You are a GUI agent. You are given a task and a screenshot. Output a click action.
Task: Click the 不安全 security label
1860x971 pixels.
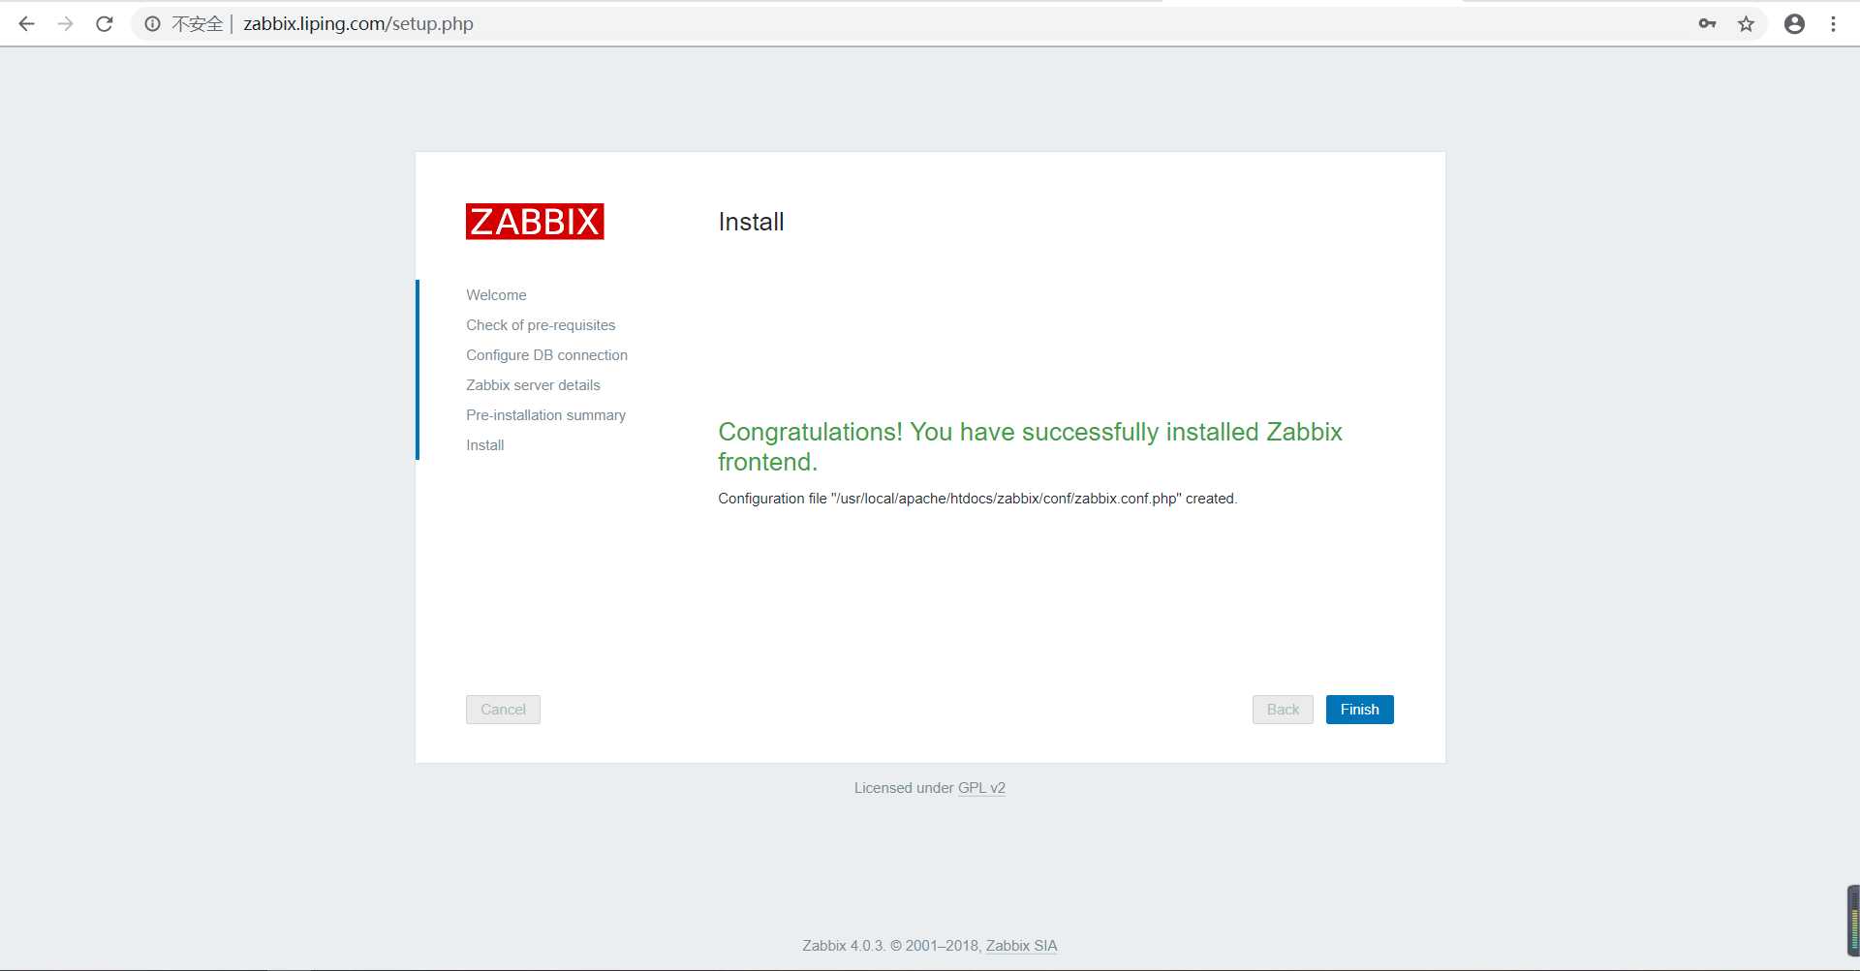[197, 24]
